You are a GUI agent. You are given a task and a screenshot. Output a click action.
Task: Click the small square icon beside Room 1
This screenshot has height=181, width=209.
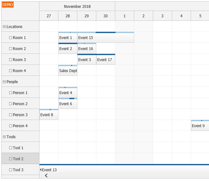pyautogui.click(x=10, y=38)
